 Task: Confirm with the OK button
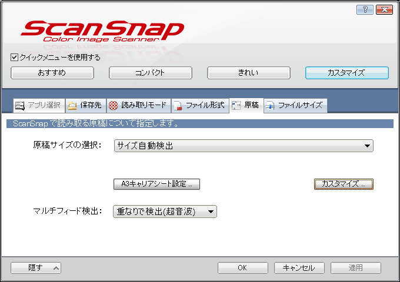(242, 268)
